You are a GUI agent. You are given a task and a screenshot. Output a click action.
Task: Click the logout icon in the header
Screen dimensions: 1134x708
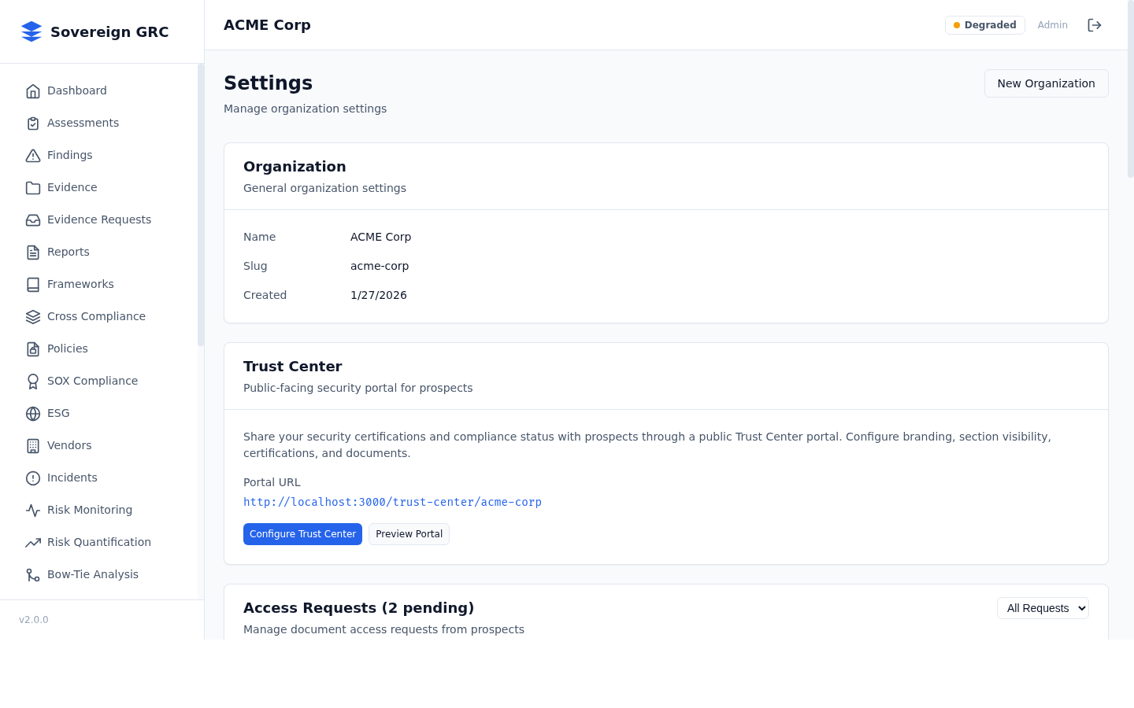coord(1094,25)
